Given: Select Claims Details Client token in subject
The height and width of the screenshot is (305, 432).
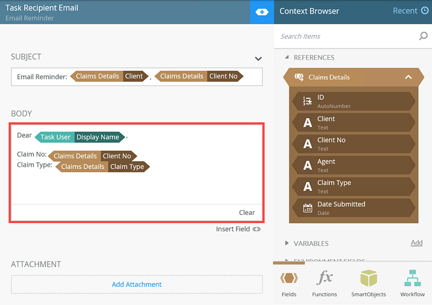Looking at the screenshot, I should (110, 76).
